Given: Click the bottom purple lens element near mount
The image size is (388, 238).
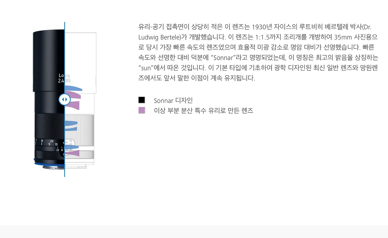Looking at the screenshot, I should click(x=72, y=153).
